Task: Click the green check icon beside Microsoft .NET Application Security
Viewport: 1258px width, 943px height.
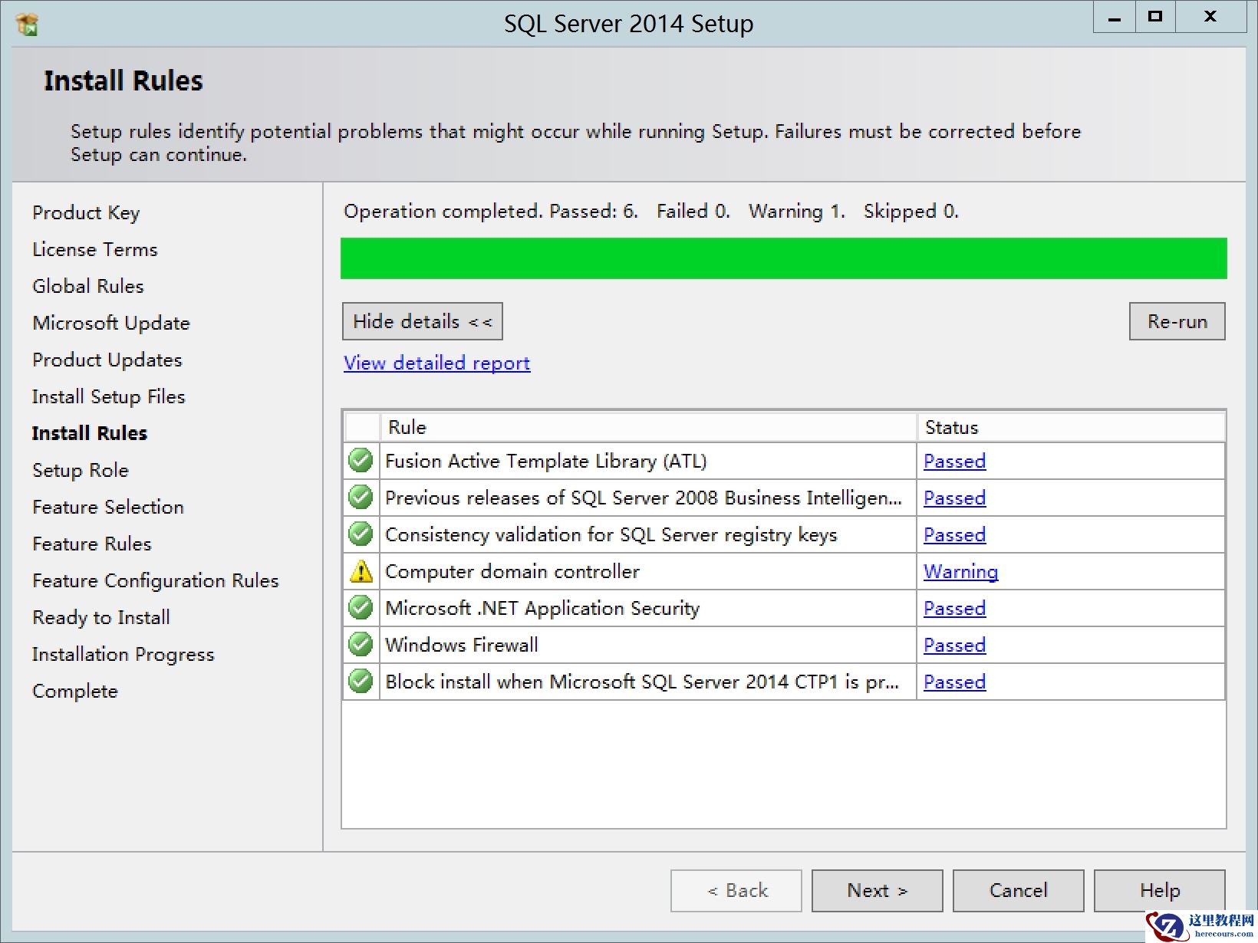Action: pos(361,607)
